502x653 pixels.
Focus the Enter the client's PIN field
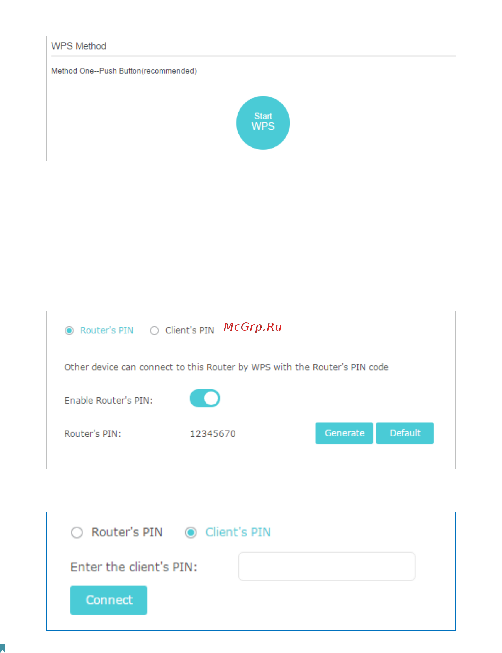(x=327, y=566)
